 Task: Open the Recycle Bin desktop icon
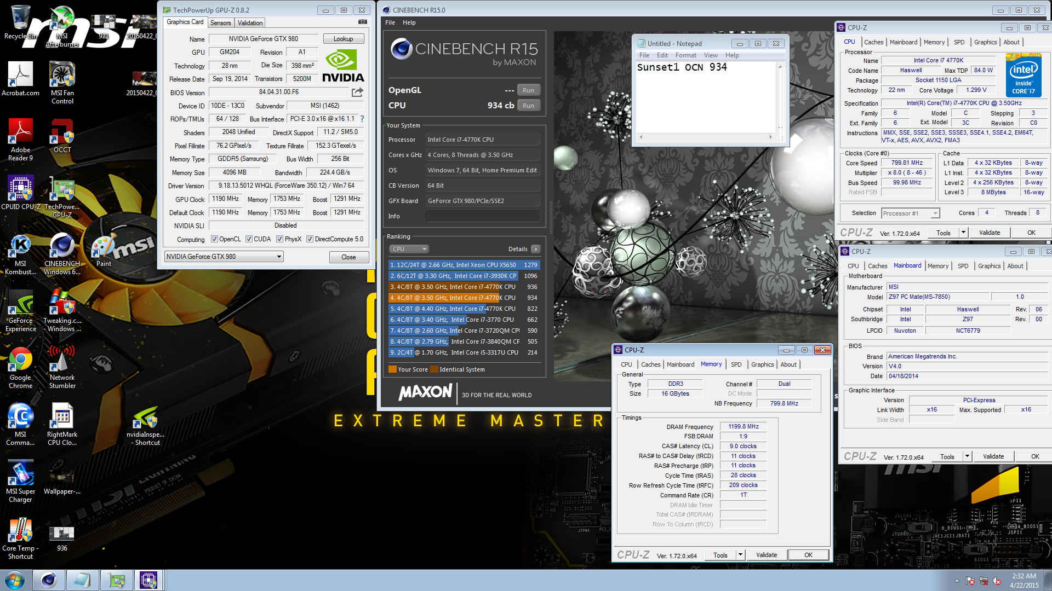coord(20,23)
